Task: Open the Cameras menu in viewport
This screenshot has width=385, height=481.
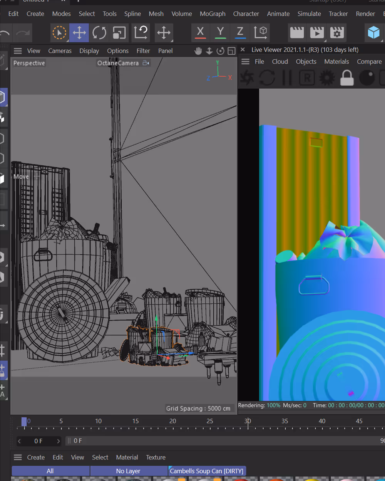Action: (x=60, y=51)
